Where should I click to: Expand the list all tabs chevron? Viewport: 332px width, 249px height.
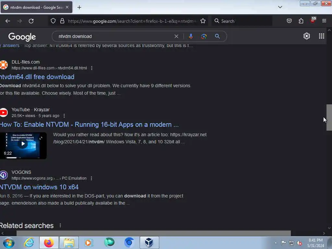coord(280,7)
